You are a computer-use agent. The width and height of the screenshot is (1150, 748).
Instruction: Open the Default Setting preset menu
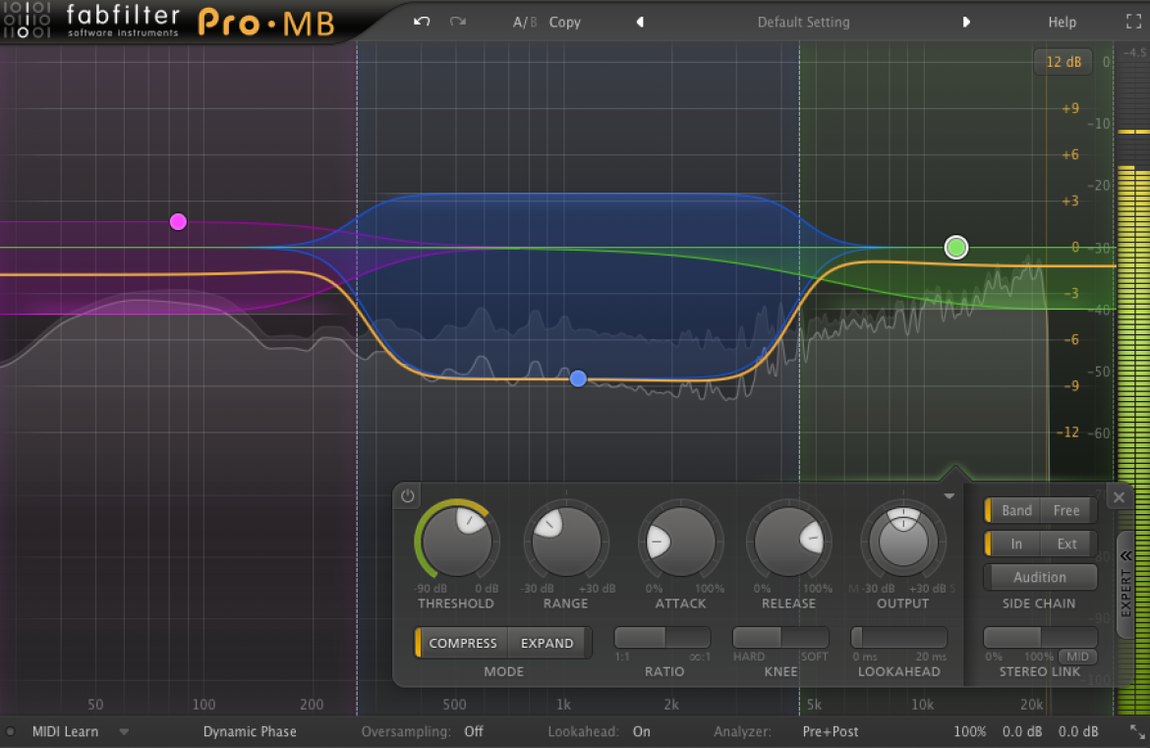pos(804,22)
